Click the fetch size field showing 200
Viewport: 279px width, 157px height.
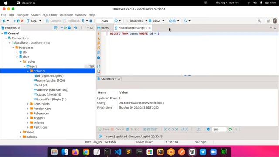coord(219,130)
